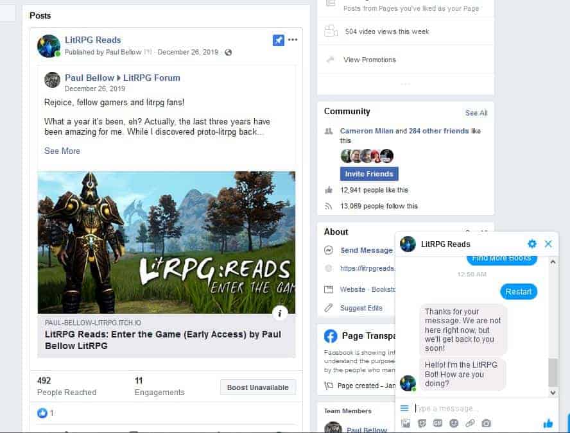Open Cameron Milan's profile link

tap(367, 131)
